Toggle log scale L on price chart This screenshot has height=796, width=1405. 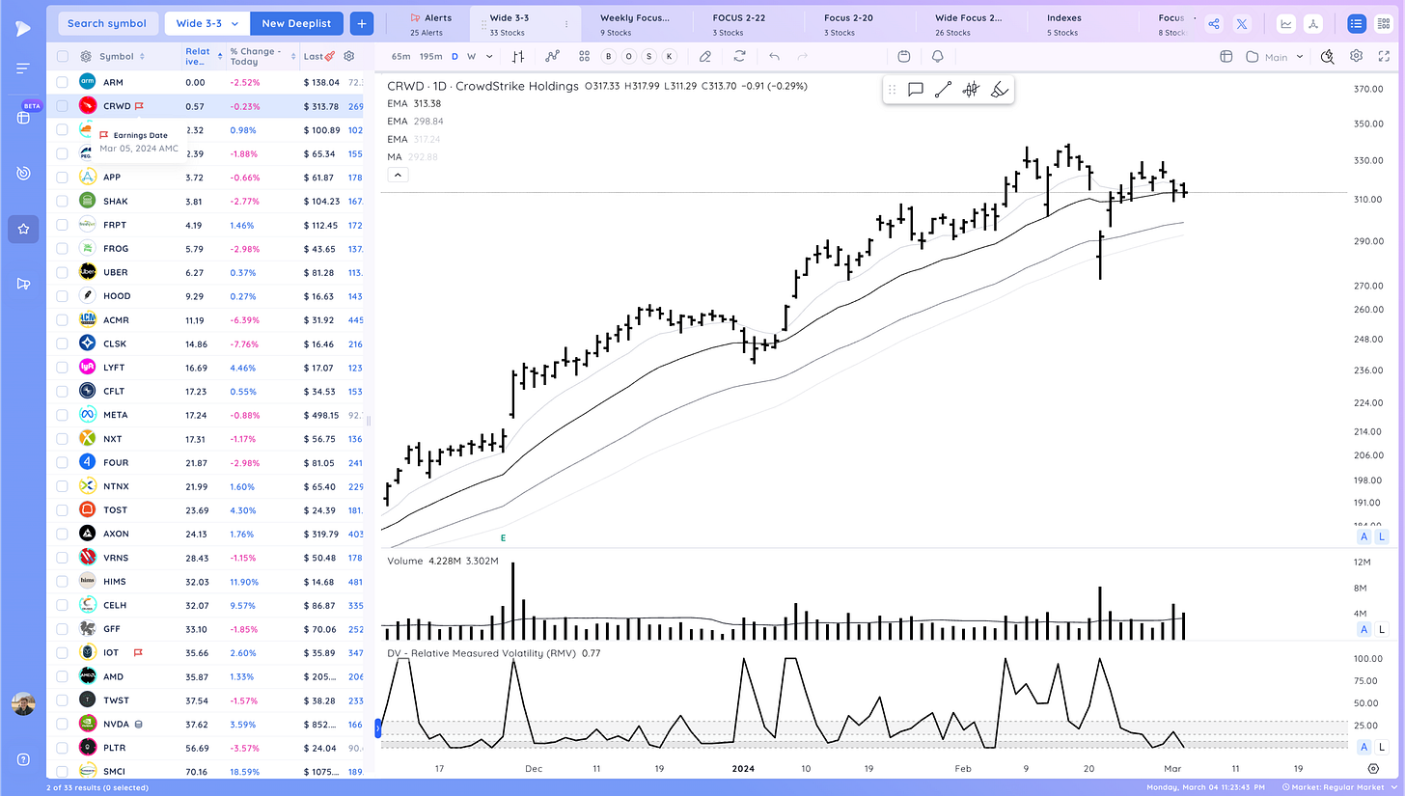click(1382, 536)
